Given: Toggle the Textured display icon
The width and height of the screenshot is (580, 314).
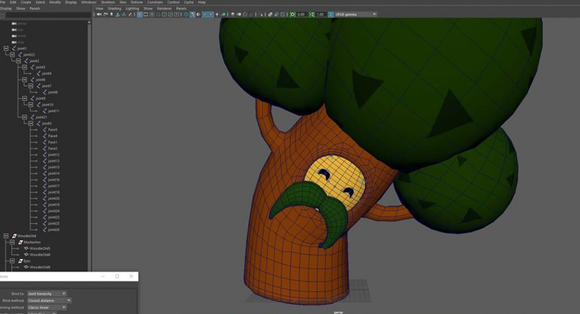Looking at the screenshot, I should [211, 14].
